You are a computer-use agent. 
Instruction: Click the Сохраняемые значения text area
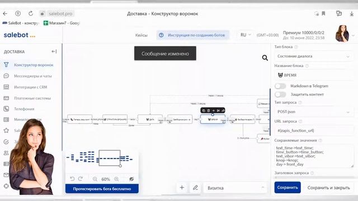[314, 156]
